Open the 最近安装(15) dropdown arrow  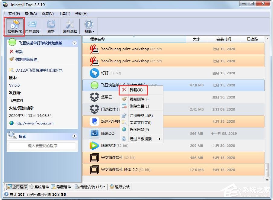(104, 187)
